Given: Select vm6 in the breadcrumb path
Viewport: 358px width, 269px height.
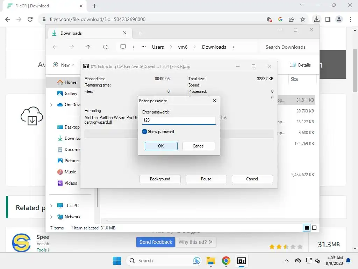Looking at the screenshot, I should coord(182,47).
